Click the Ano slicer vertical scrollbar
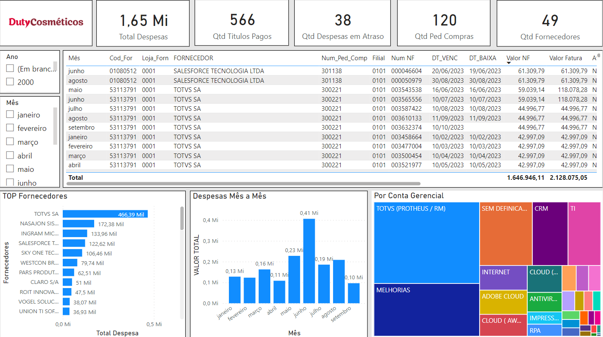 [x=55, y=67]
